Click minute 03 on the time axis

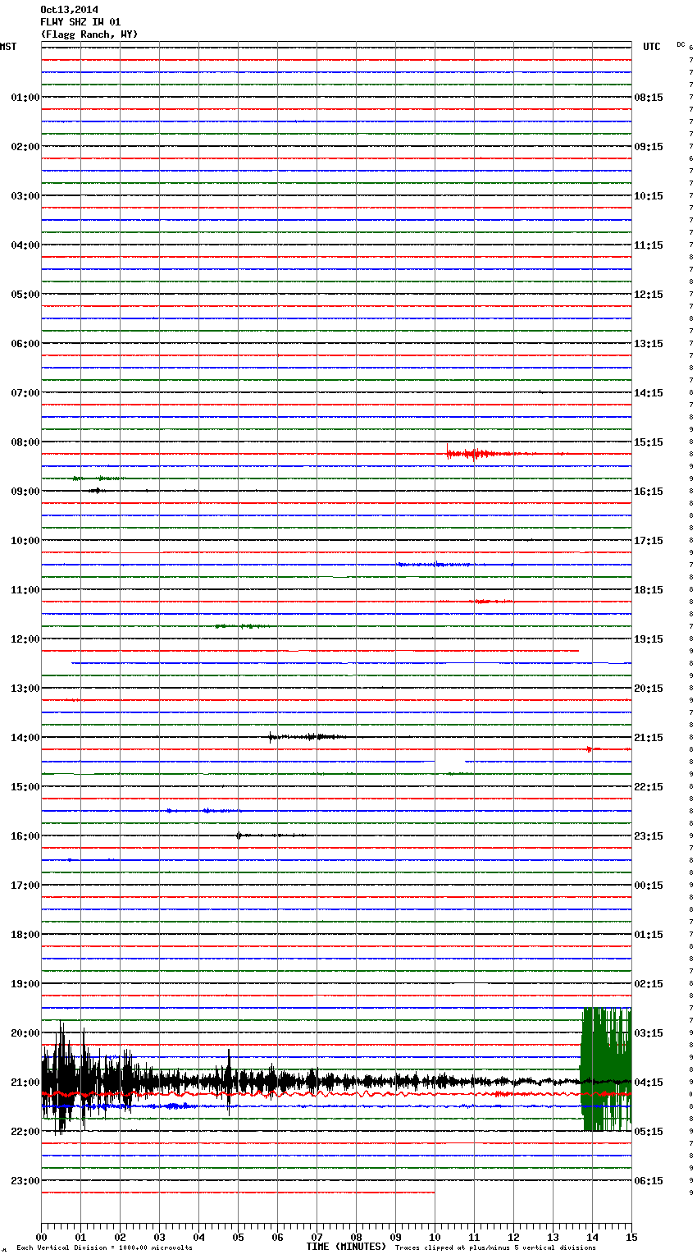click(159, 1237)
